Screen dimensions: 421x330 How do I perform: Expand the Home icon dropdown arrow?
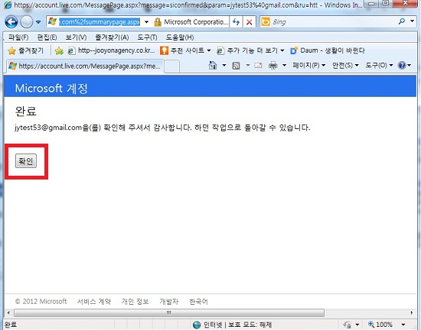(224, 65)
